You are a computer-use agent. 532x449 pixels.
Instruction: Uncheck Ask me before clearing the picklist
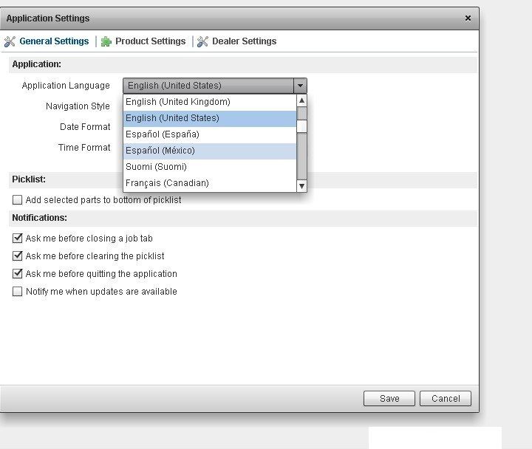(x=18, y=256)
